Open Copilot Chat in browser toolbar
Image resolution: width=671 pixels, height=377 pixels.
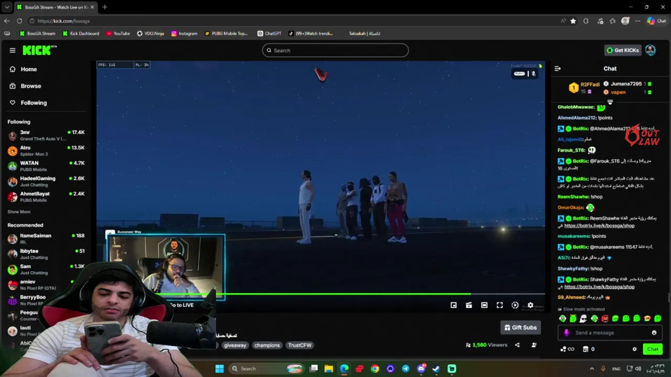656,21
